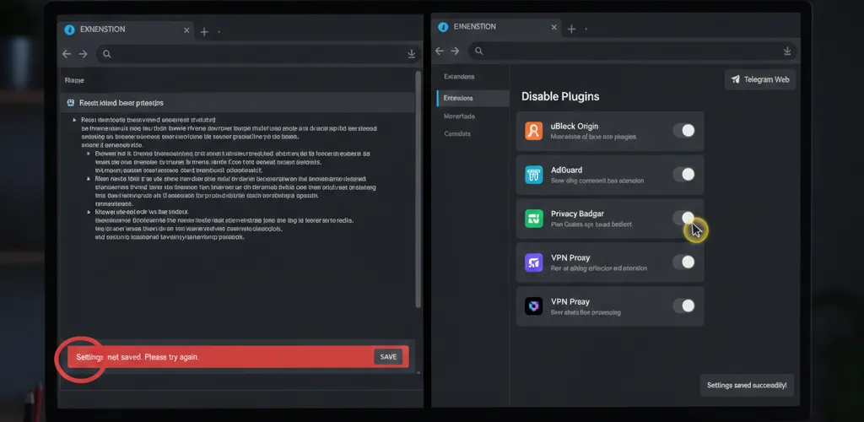Click the blue AdGuard extension icon
This screenshot has width=864, height=422.
click(534, 175)
